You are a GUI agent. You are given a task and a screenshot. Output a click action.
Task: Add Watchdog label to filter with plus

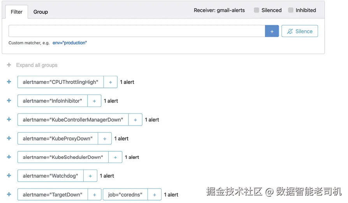(x=90, y=176)
